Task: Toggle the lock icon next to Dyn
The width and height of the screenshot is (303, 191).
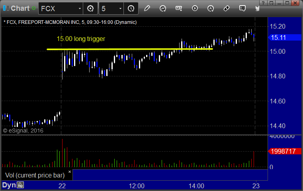Action: pos(20,185)
